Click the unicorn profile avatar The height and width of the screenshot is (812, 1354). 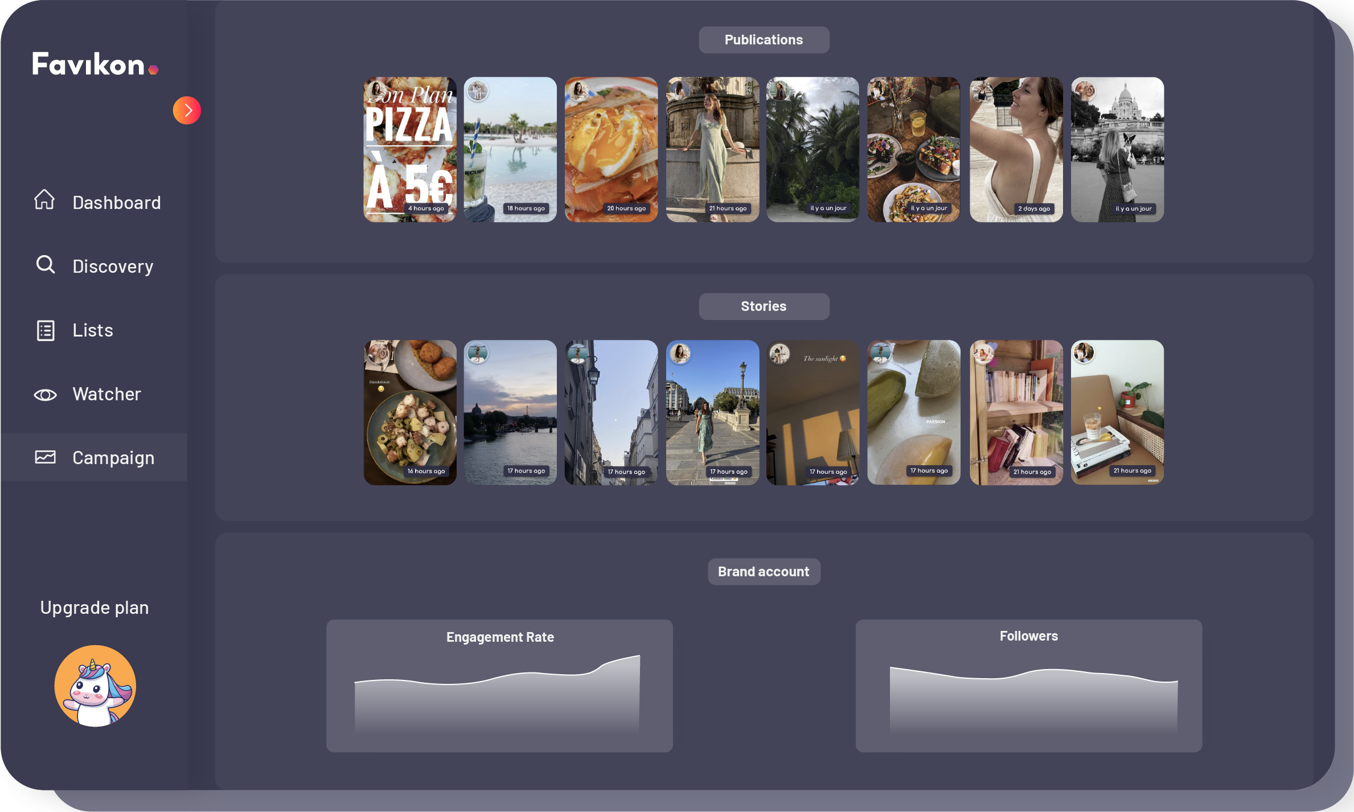click(95, 686)
